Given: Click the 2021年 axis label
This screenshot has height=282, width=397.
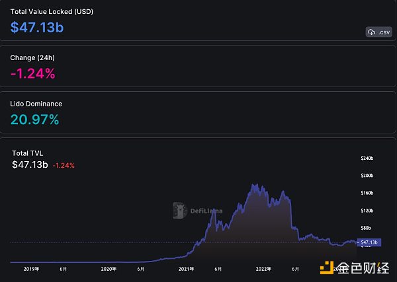Looking at the screenshot, I should coord(186,269).
